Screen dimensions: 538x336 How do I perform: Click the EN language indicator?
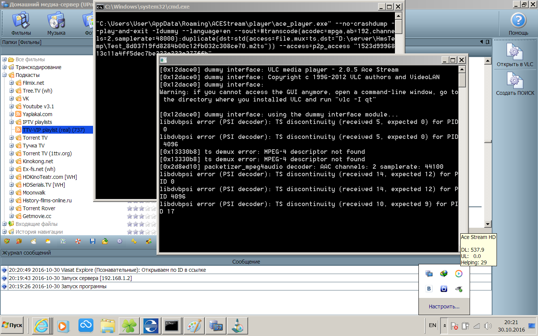point(432,326)
